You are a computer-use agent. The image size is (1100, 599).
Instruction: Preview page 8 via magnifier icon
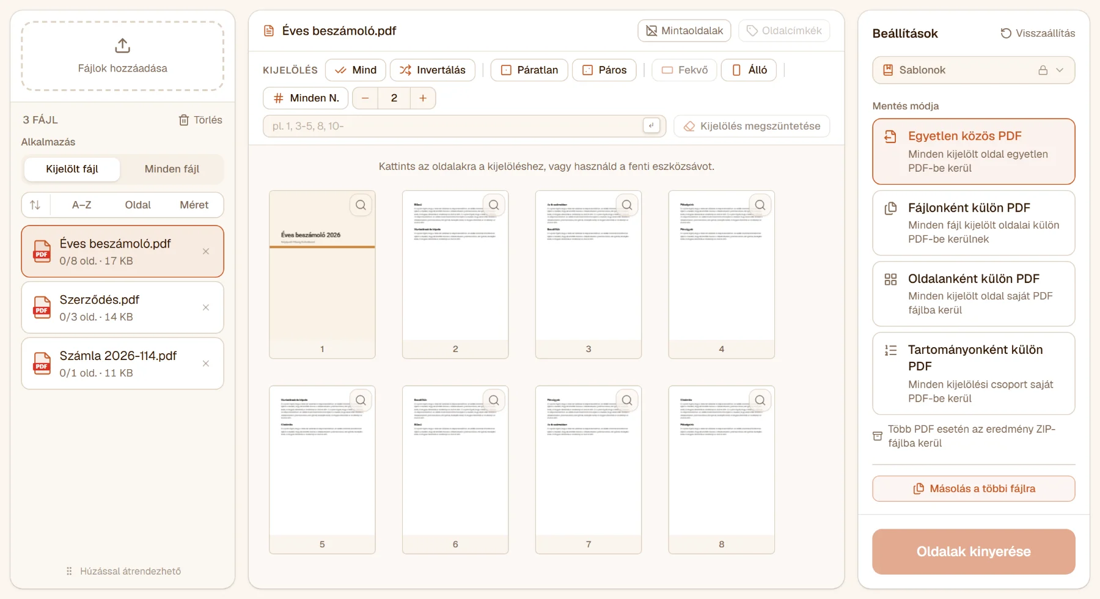point(760,400)
